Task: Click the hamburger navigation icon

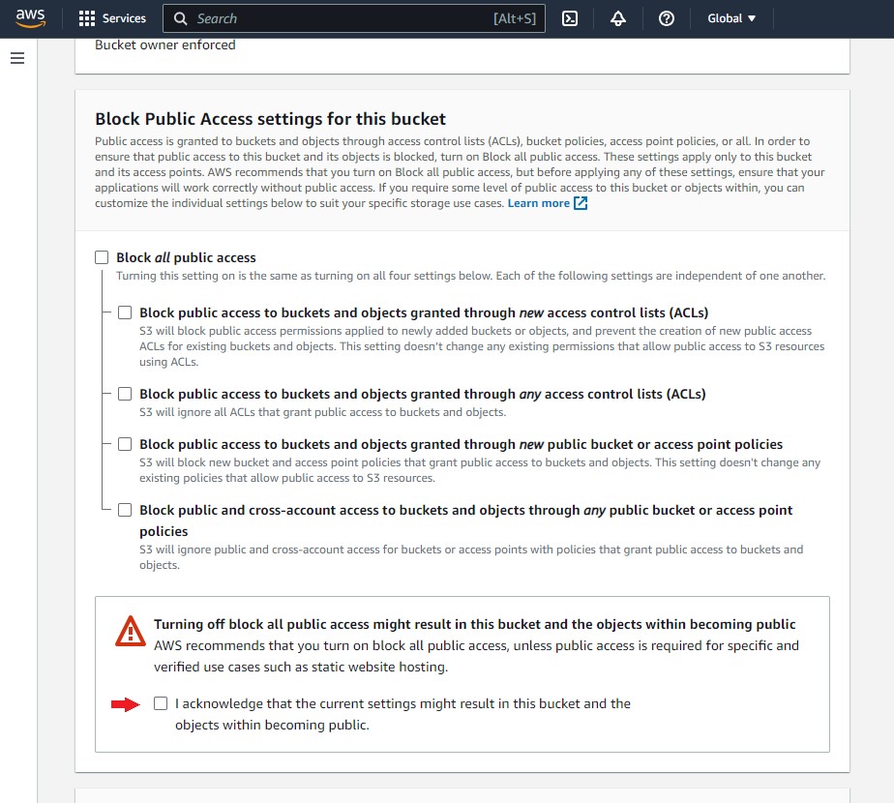Action: pyautogui.click(x=17, y=58)
